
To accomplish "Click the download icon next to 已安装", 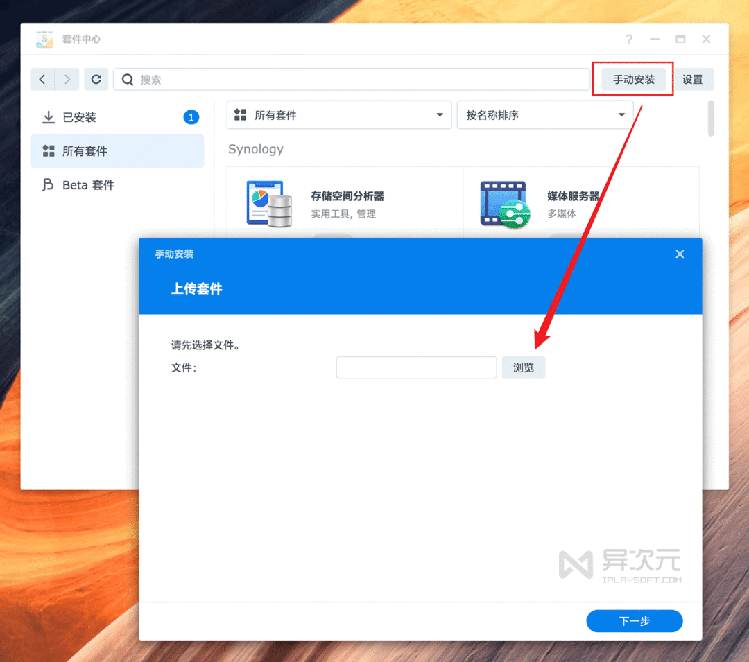I will coord(49,116).
